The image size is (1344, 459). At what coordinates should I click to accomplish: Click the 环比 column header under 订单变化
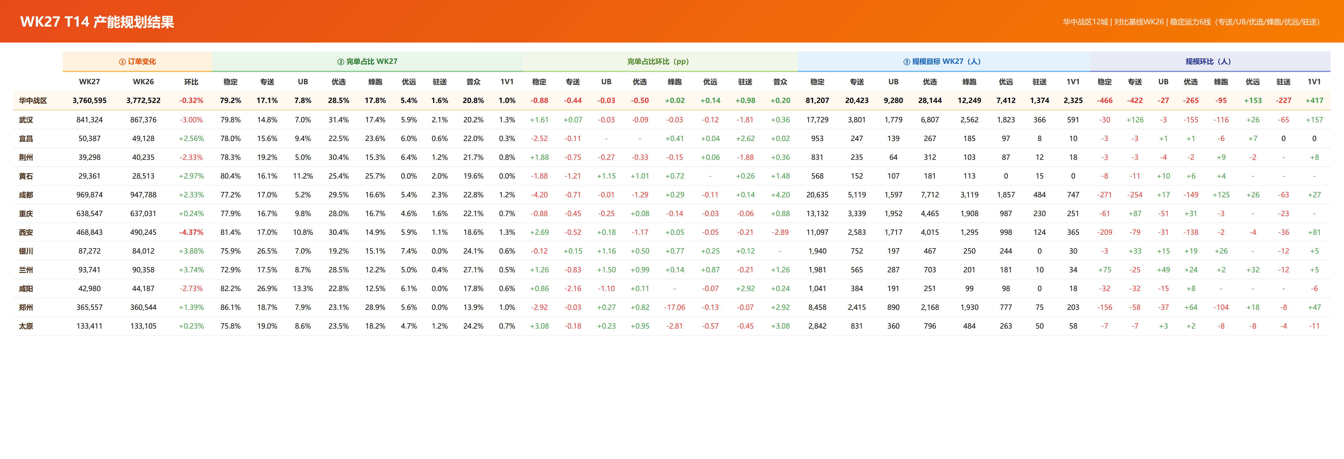click(192, 82)
